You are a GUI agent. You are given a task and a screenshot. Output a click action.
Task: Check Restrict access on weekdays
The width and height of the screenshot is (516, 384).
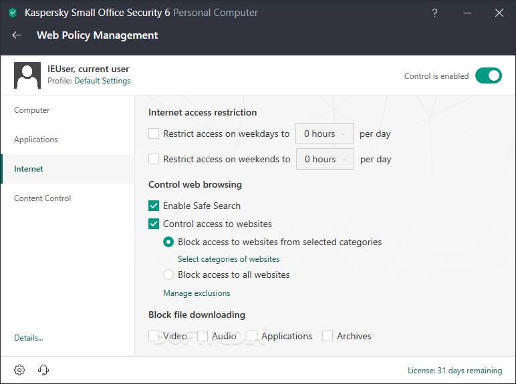[154, 134]
